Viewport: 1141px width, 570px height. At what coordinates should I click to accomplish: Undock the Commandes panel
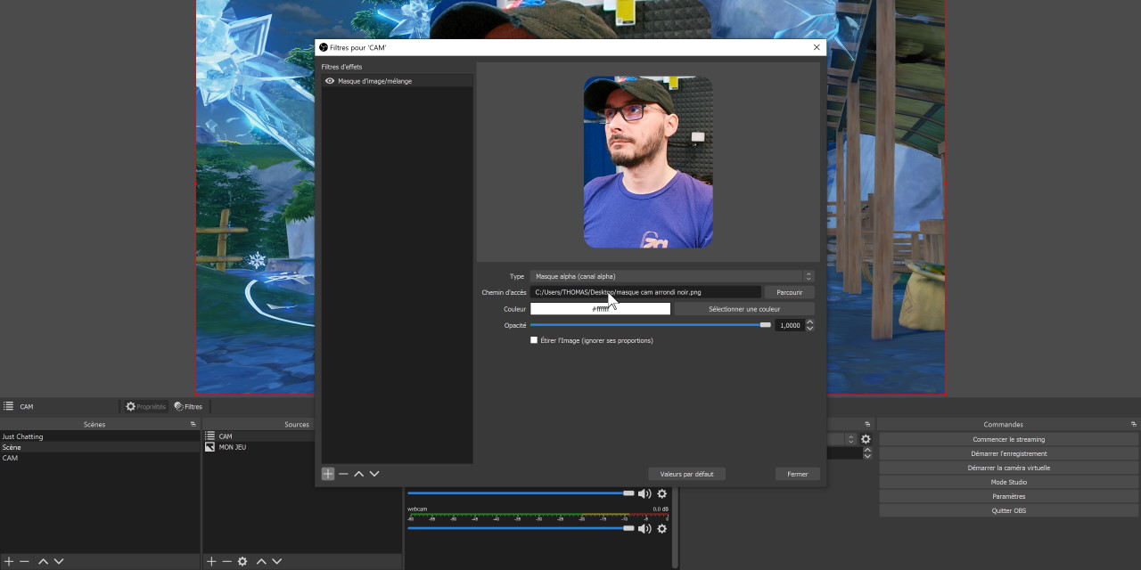(1133, 424)
